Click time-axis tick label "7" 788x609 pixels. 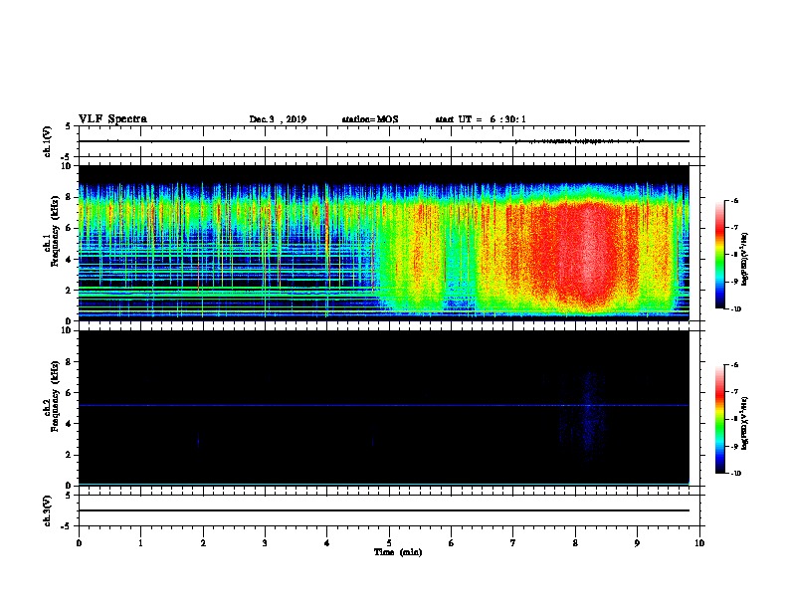pos(513,543)
